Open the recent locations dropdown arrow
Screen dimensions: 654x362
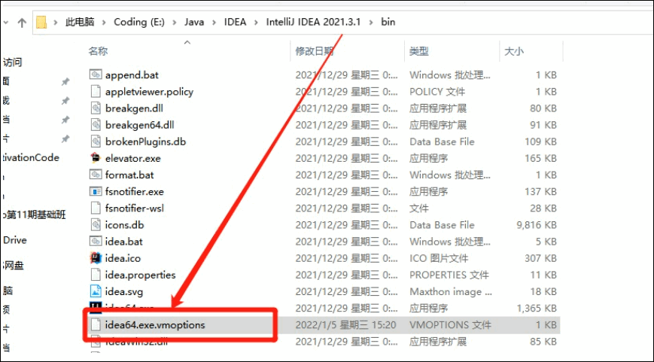pyautogui.click(x=5, y=23)
